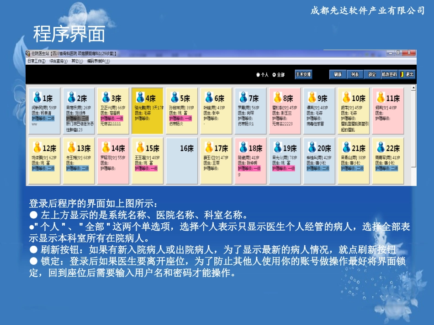Screen dimensions: 434x325
Task: Lock the interface with 锁定
Action: [372, 75]
